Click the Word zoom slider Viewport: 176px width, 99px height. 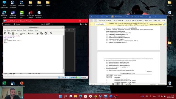pos(103,84)
